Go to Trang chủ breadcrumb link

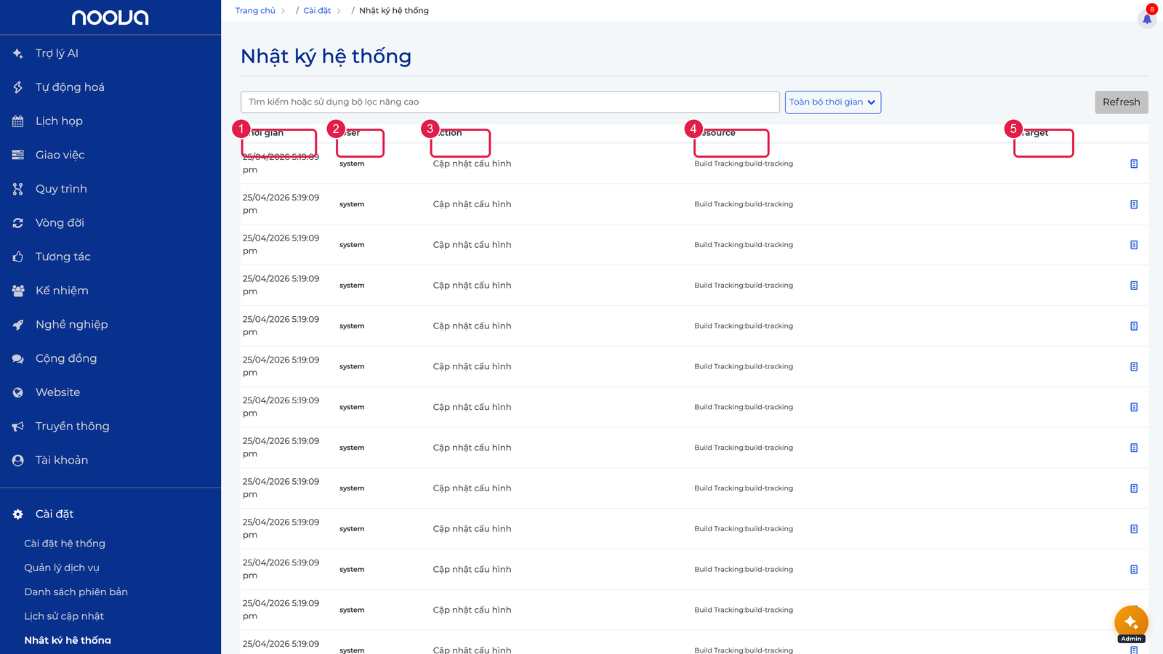(x=255, y=11)
